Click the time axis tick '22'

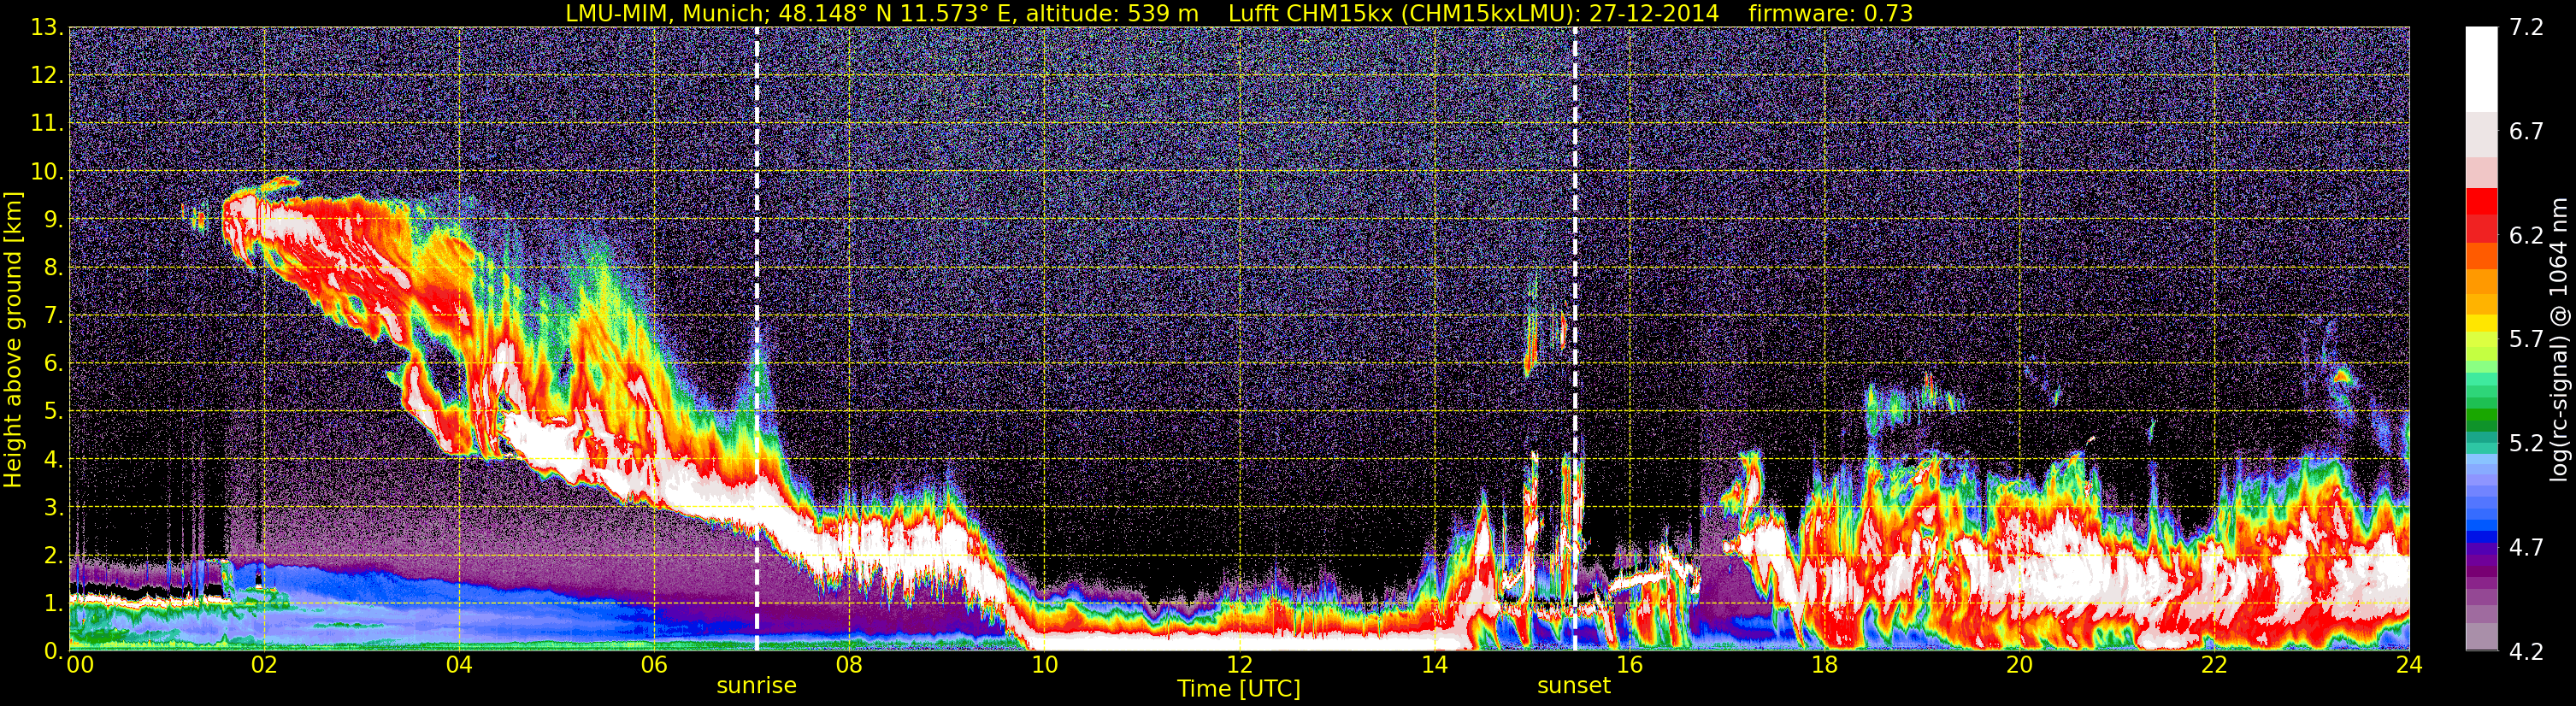tap(2214, 665)
